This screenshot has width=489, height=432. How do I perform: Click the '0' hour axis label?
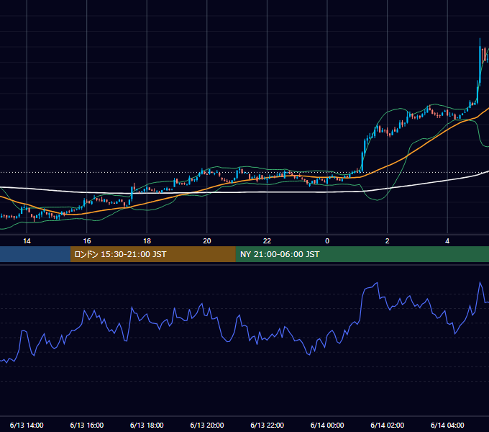327,241
